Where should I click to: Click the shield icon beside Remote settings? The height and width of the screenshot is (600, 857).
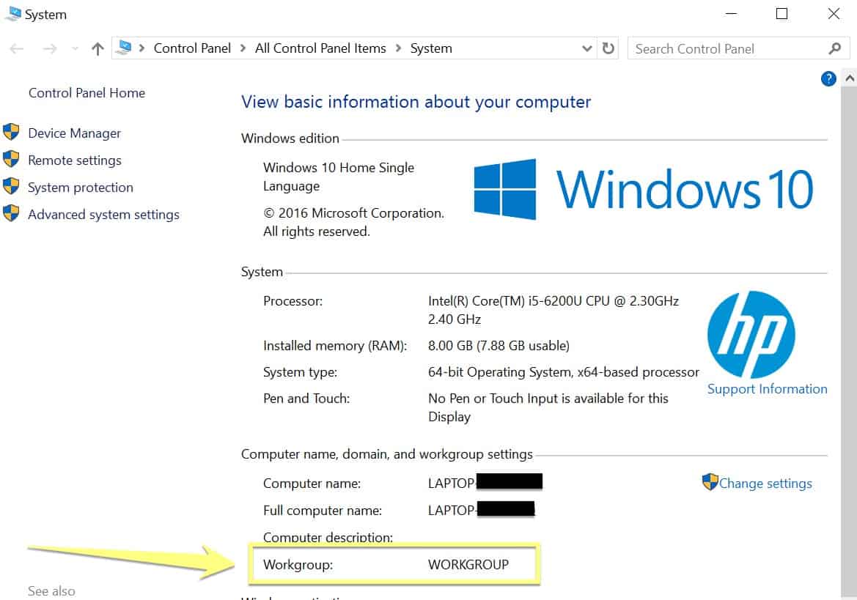tap(11, 159)
